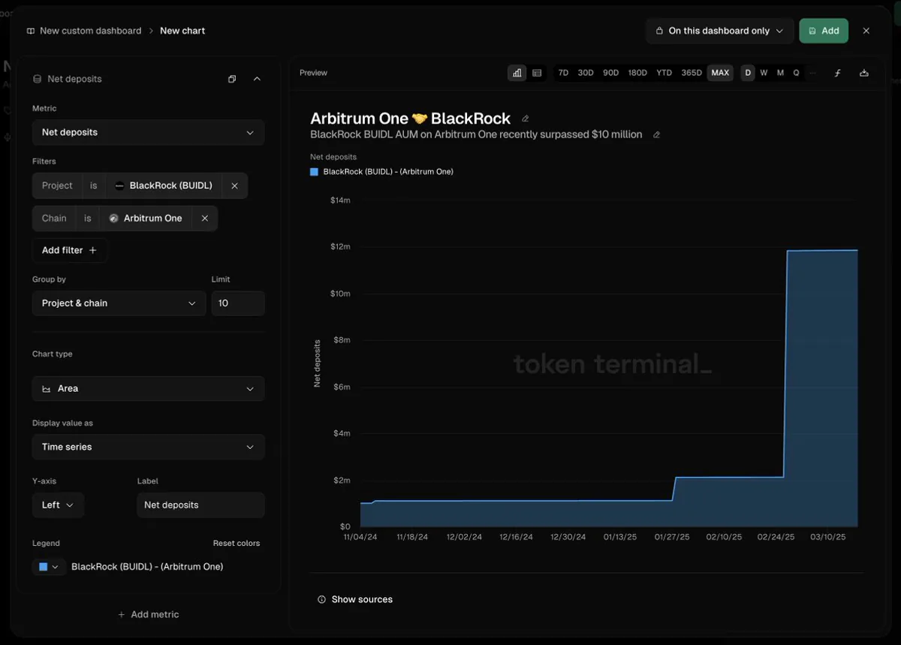Click the Project filter field chip
The height and width of the screenshot is (645, 901).
coord(57,185)
